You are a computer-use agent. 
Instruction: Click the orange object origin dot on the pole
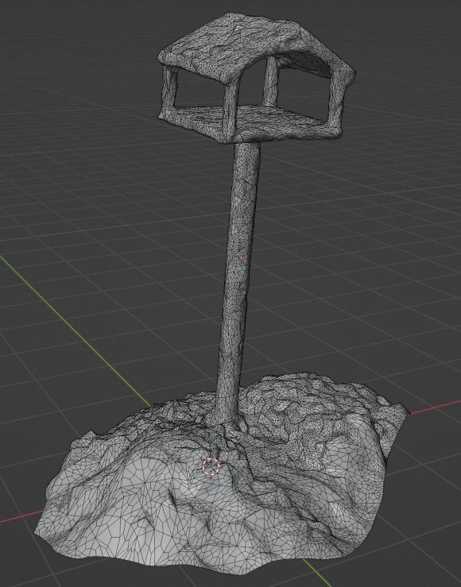click(240, 257)
